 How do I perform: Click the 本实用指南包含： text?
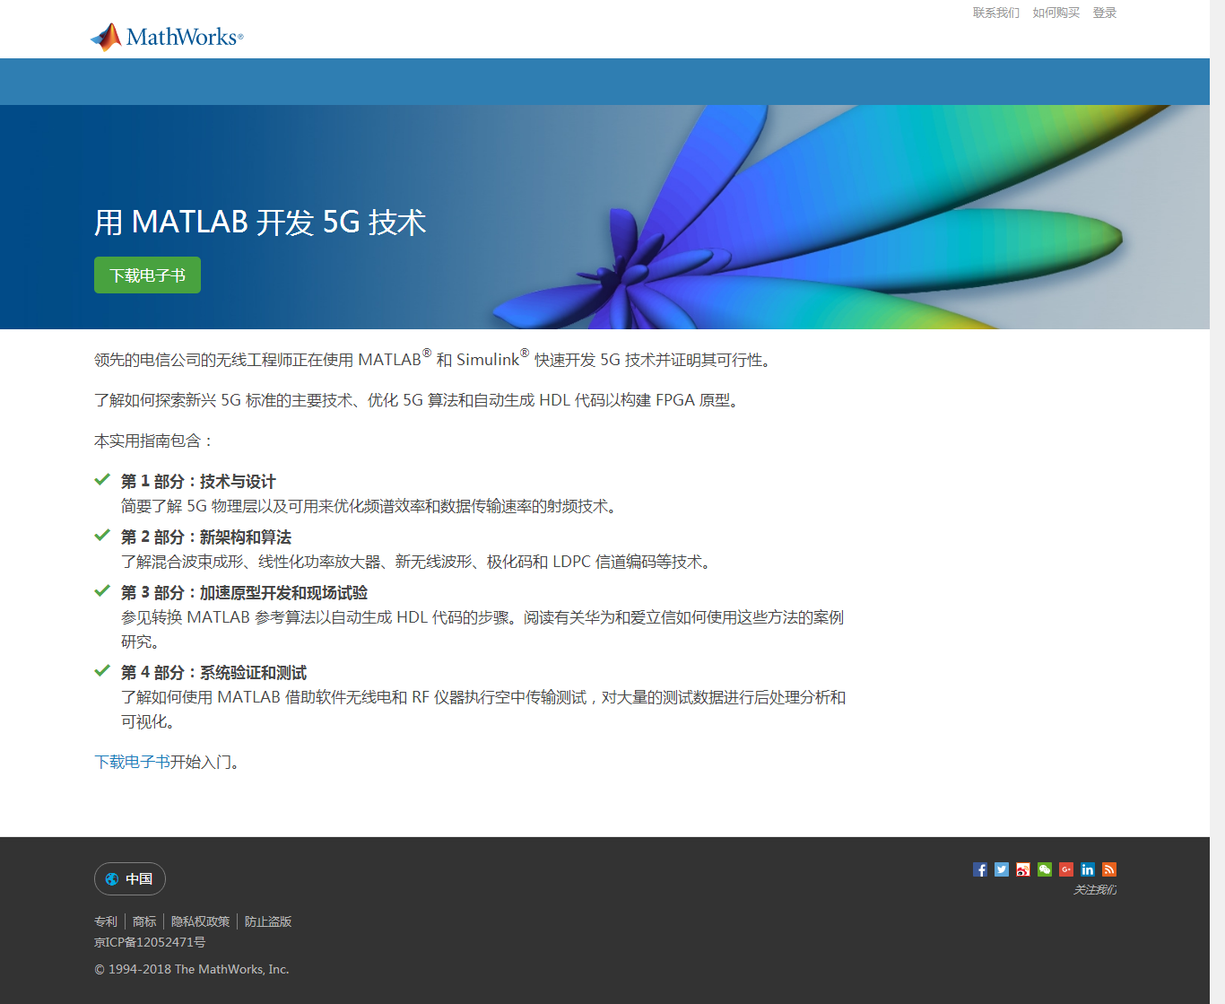point(154,441)
